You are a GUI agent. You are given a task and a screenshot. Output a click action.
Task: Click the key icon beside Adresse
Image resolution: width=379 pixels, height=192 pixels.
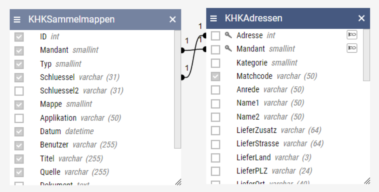coord(228,35)
